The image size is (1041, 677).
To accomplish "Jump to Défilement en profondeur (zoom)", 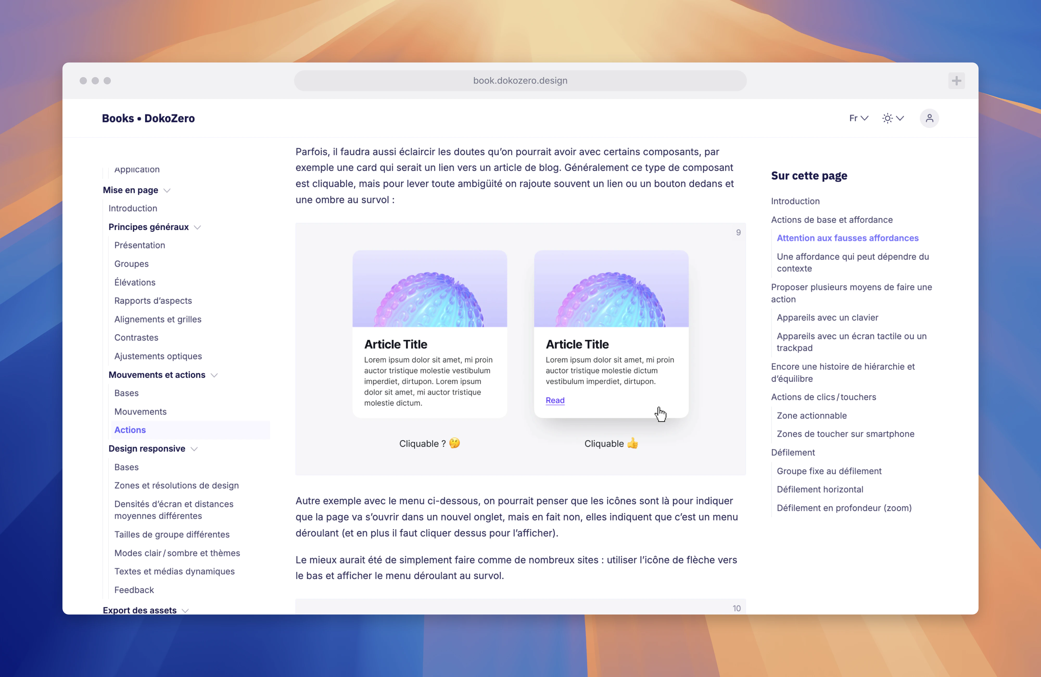I will pyautogui.click(x=844, y=508).
